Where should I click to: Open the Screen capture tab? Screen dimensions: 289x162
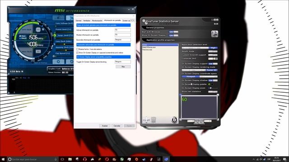126,21
